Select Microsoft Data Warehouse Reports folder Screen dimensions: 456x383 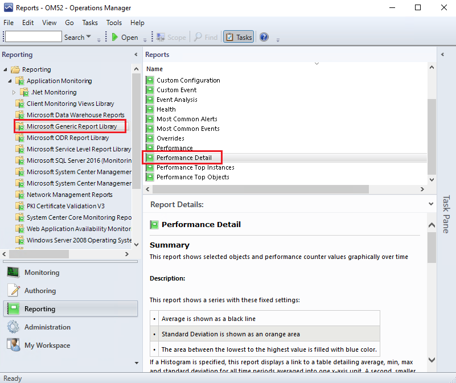(x=75, y=115)
